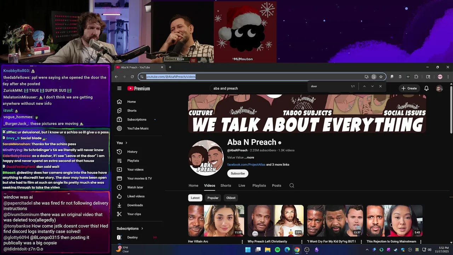Open options for This Rejection video
This screenshot has width=453, height=255.
(421, 242)
